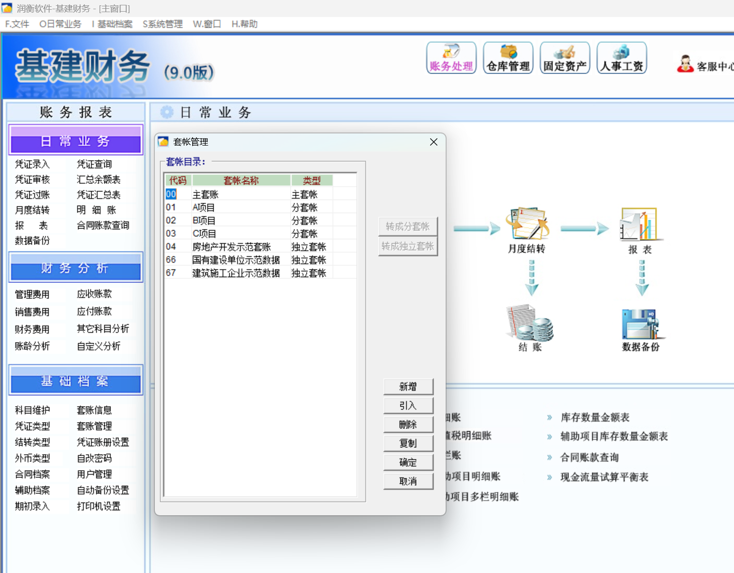The height and width of the screenshot is (573, 734).
Task: Open 科目维护 in the sidebar
Action: coord(33,410)
